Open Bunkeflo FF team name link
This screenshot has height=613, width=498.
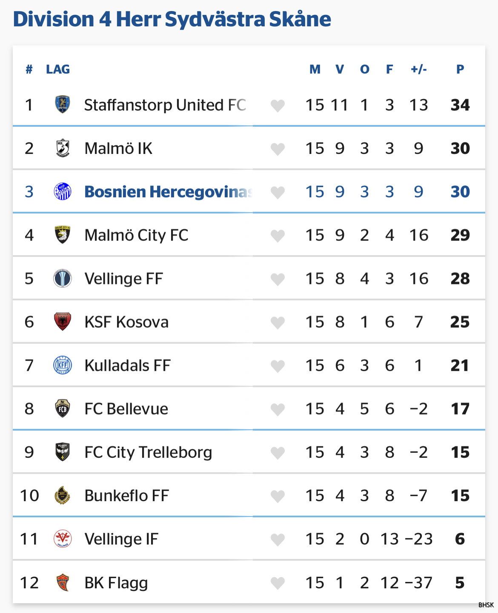[x=126, y=496]
